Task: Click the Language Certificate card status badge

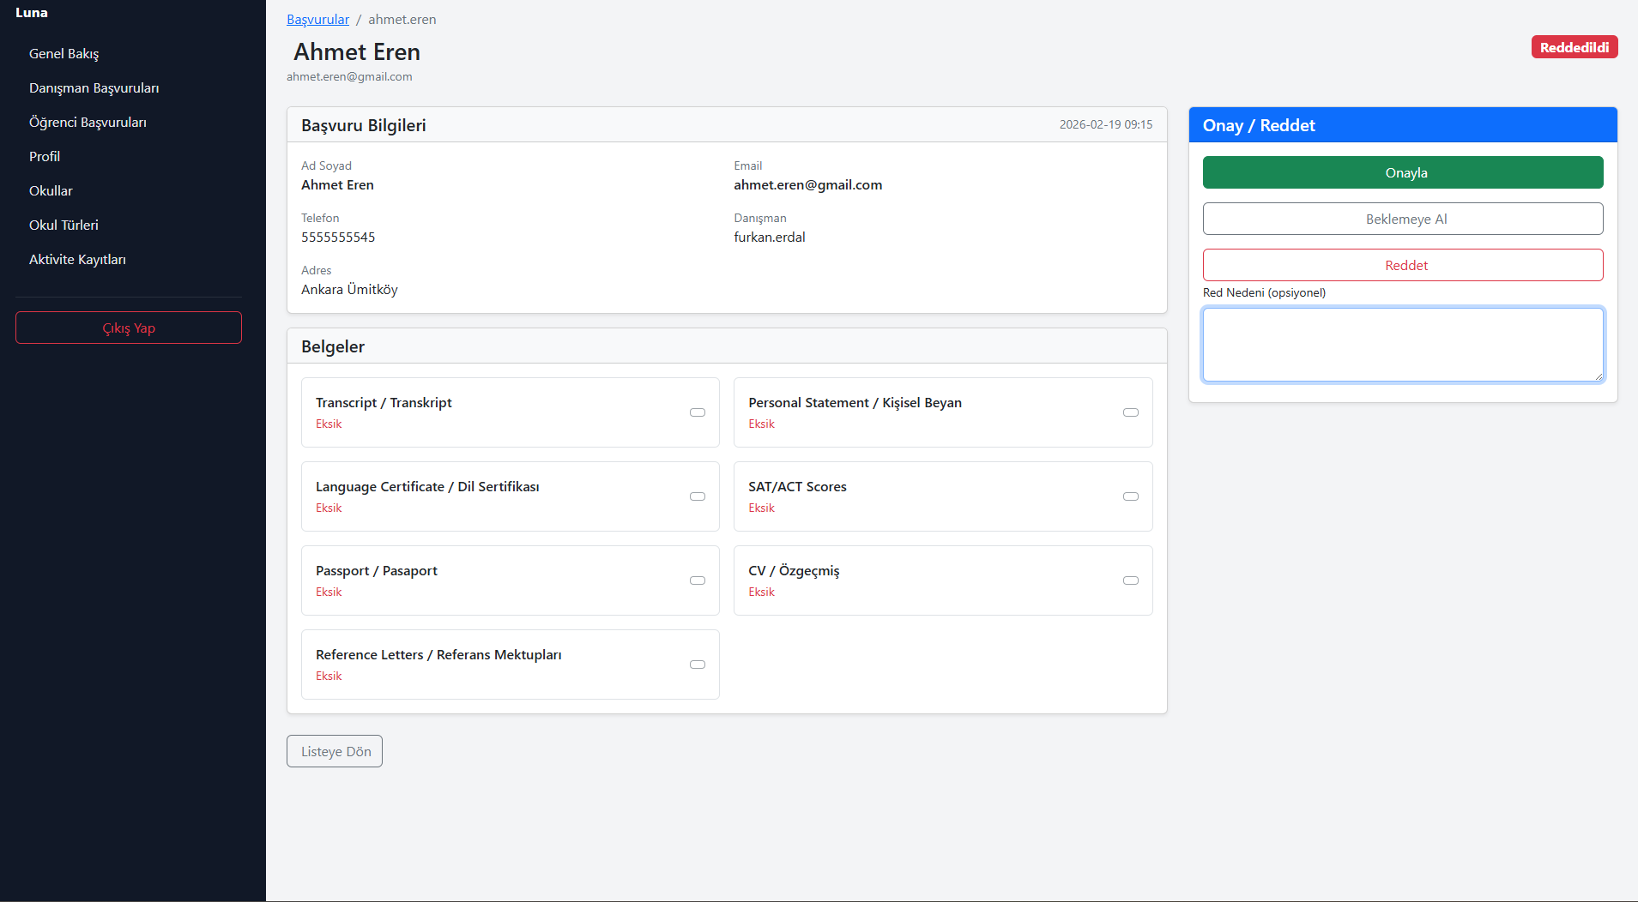Action: [698, 496]
